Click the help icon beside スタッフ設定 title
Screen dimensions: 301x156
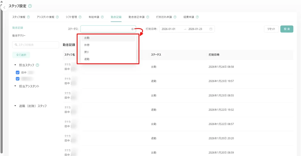(x=30, y=6)
